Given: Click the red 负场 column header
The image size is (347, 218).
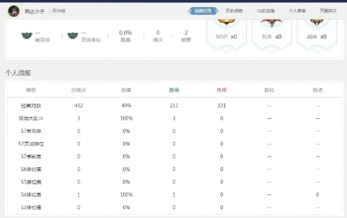Looking at the screenshot, I should [x=222, y=90].
